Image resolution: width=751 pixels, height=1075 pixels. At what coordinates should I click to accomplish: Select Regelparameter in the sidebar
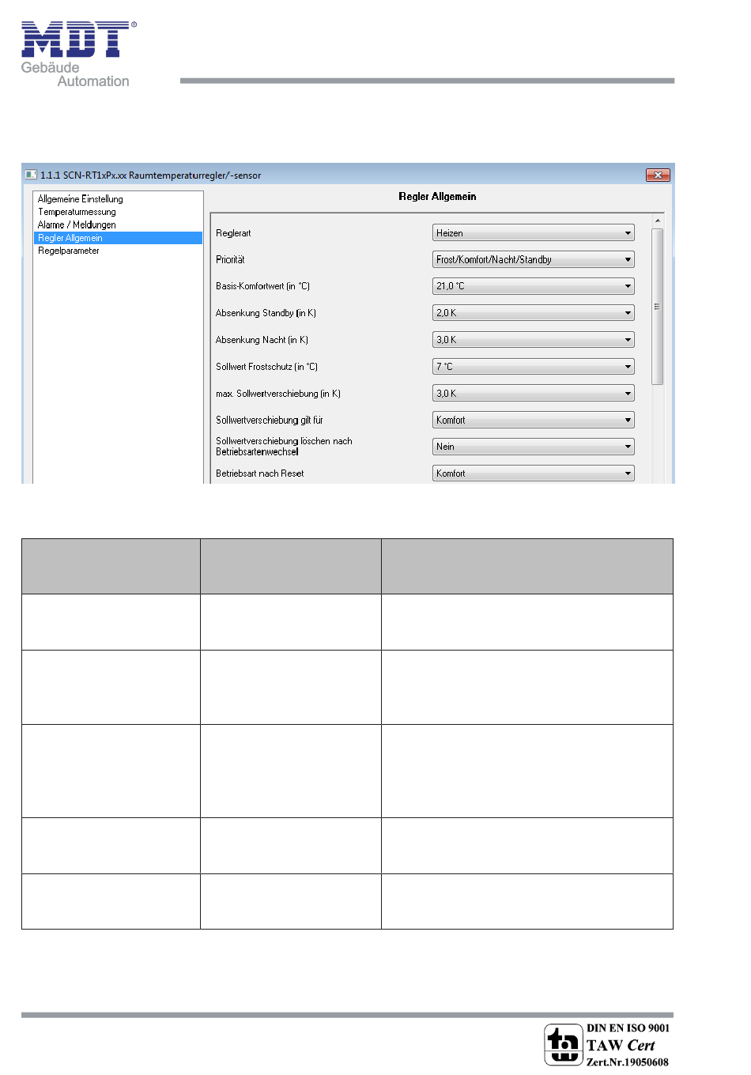pos(69,251)
